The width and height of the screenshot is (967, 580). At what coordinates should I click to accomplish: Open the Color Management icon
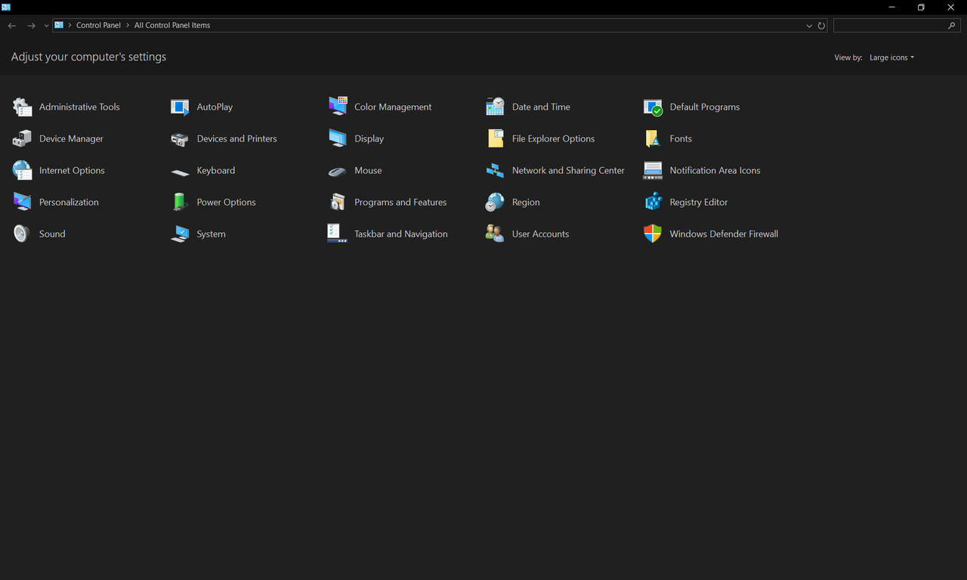338,107
